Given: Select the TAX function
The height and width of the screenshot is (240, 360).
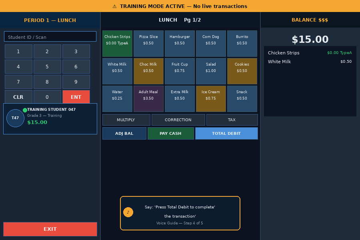Looking at the screenshot, I should tap(232, 120).
